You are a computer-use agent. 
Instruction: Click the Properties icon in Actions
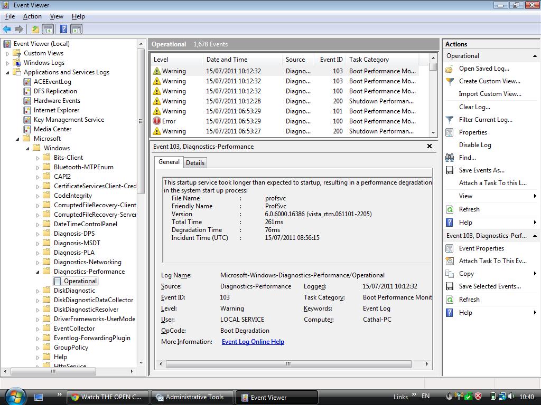449,132
